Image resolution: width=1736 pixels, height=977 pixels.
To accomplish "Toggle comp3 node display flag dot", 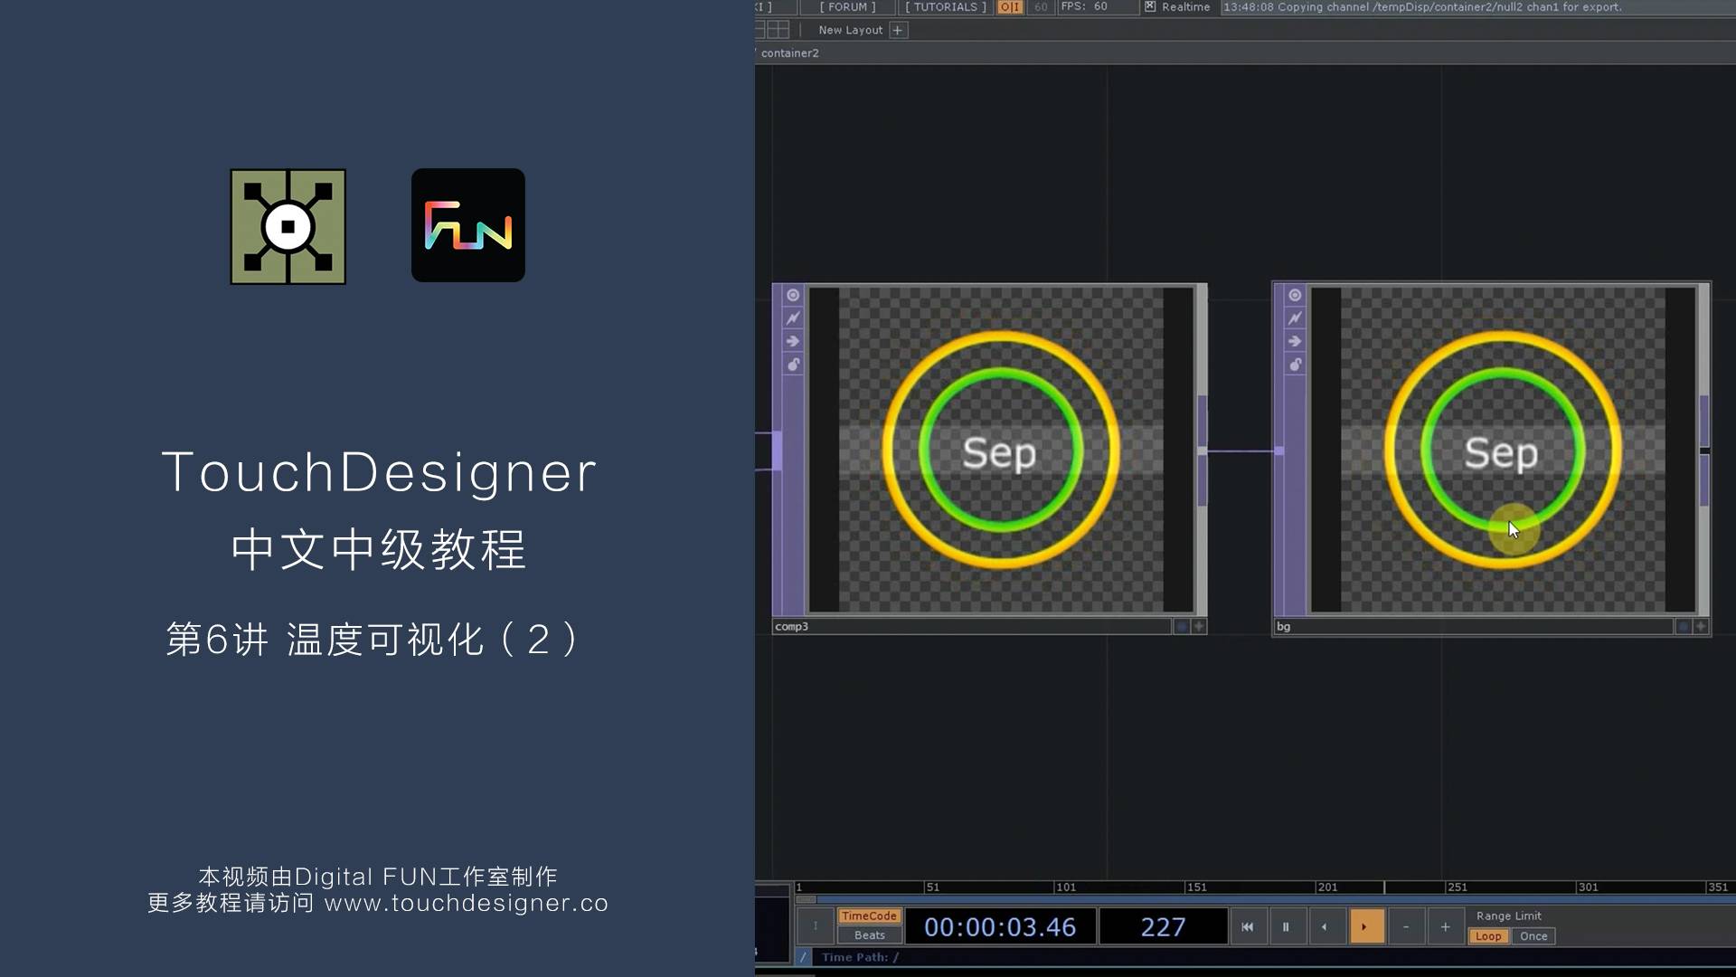I will pos(1181,626).
